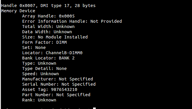
Task: Click 'Size: No Module Installed' text
Action: point(55,37)
